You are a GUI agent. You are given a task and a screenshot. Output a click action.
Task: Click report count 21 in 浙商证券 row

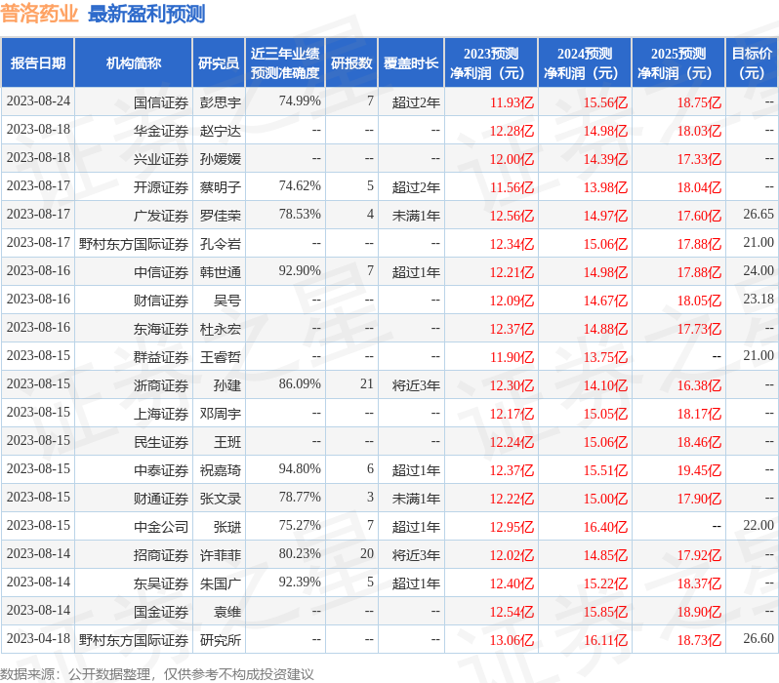tap(367, 384)
